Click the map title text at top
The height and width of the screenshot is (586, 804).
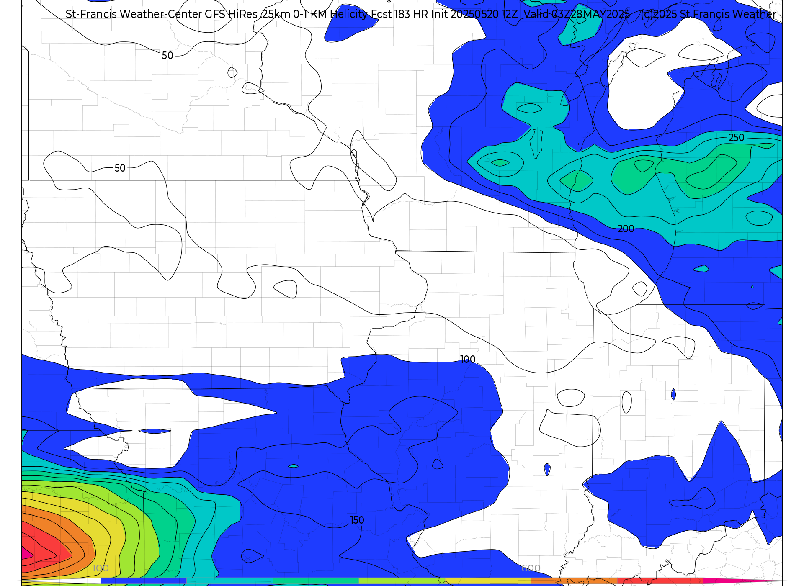tap(421, 14)
